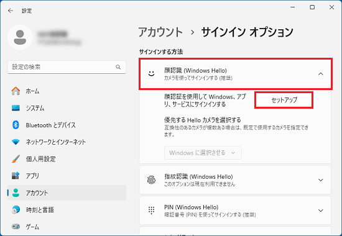342x236 pixels.
Task: Minimize the settings window
Action: point(293,7)
